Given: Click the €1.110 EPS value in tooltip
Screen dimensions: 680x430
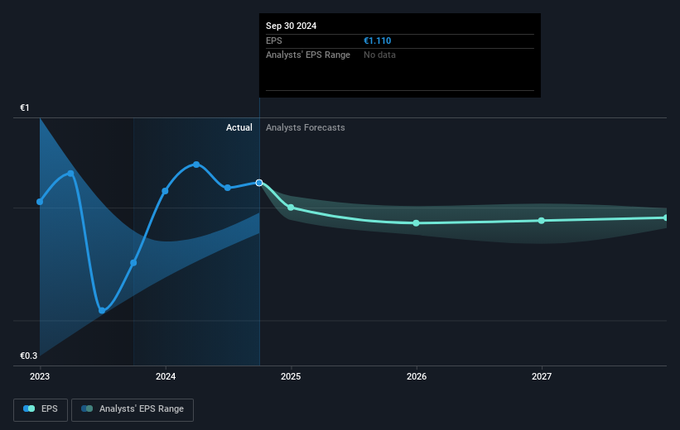Looking at the screenshot, I should coord(378,41).
